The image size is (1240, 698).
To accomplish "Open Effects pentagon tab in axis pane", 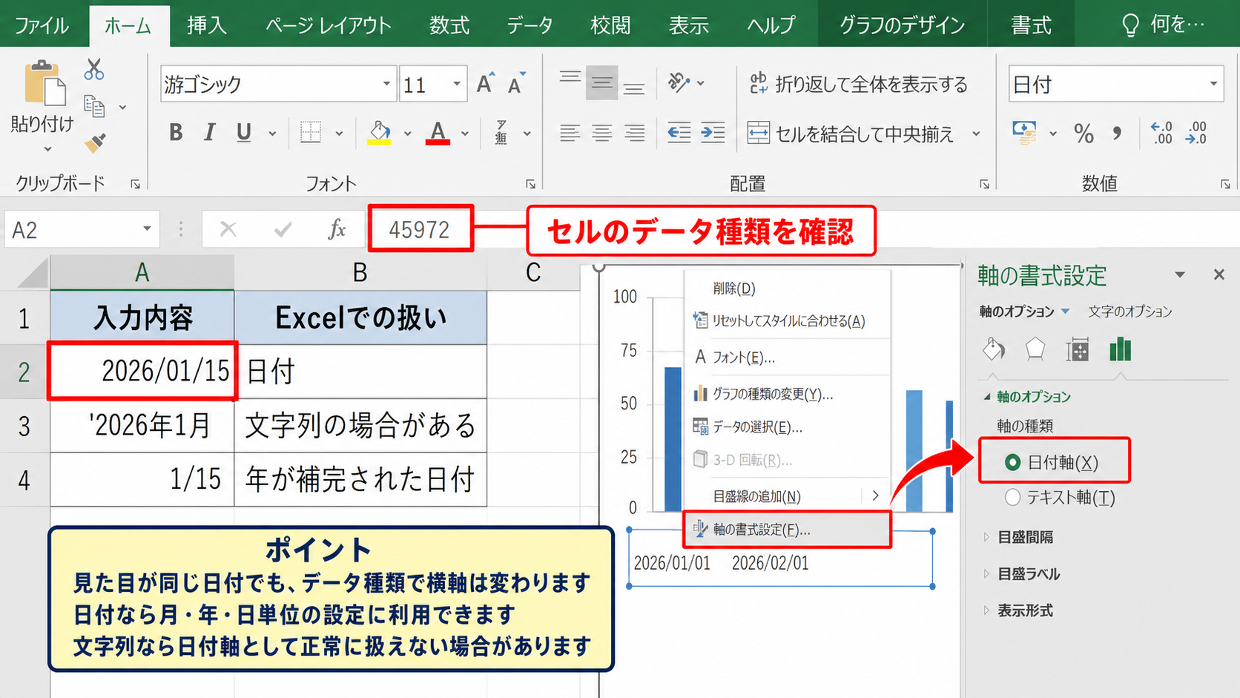I will [1035, 349].
